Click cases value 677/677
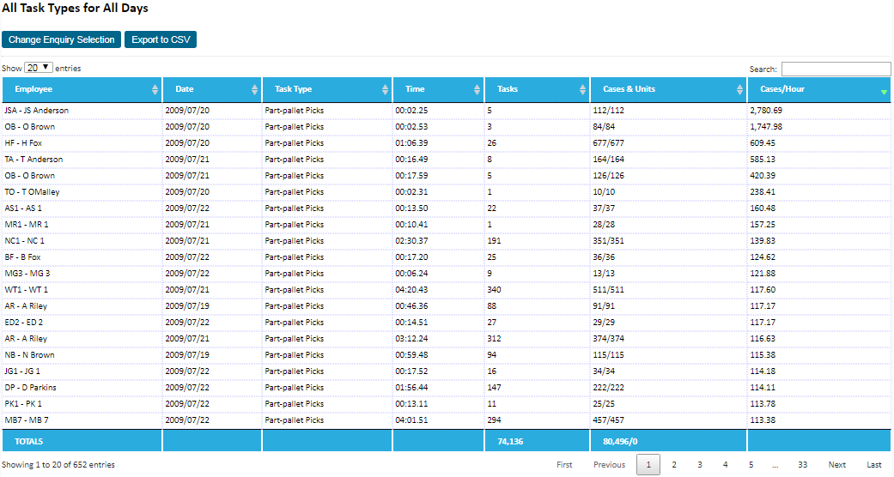Image resolution: width=894 pixels, height=477 pixels. tap(608, 143)
